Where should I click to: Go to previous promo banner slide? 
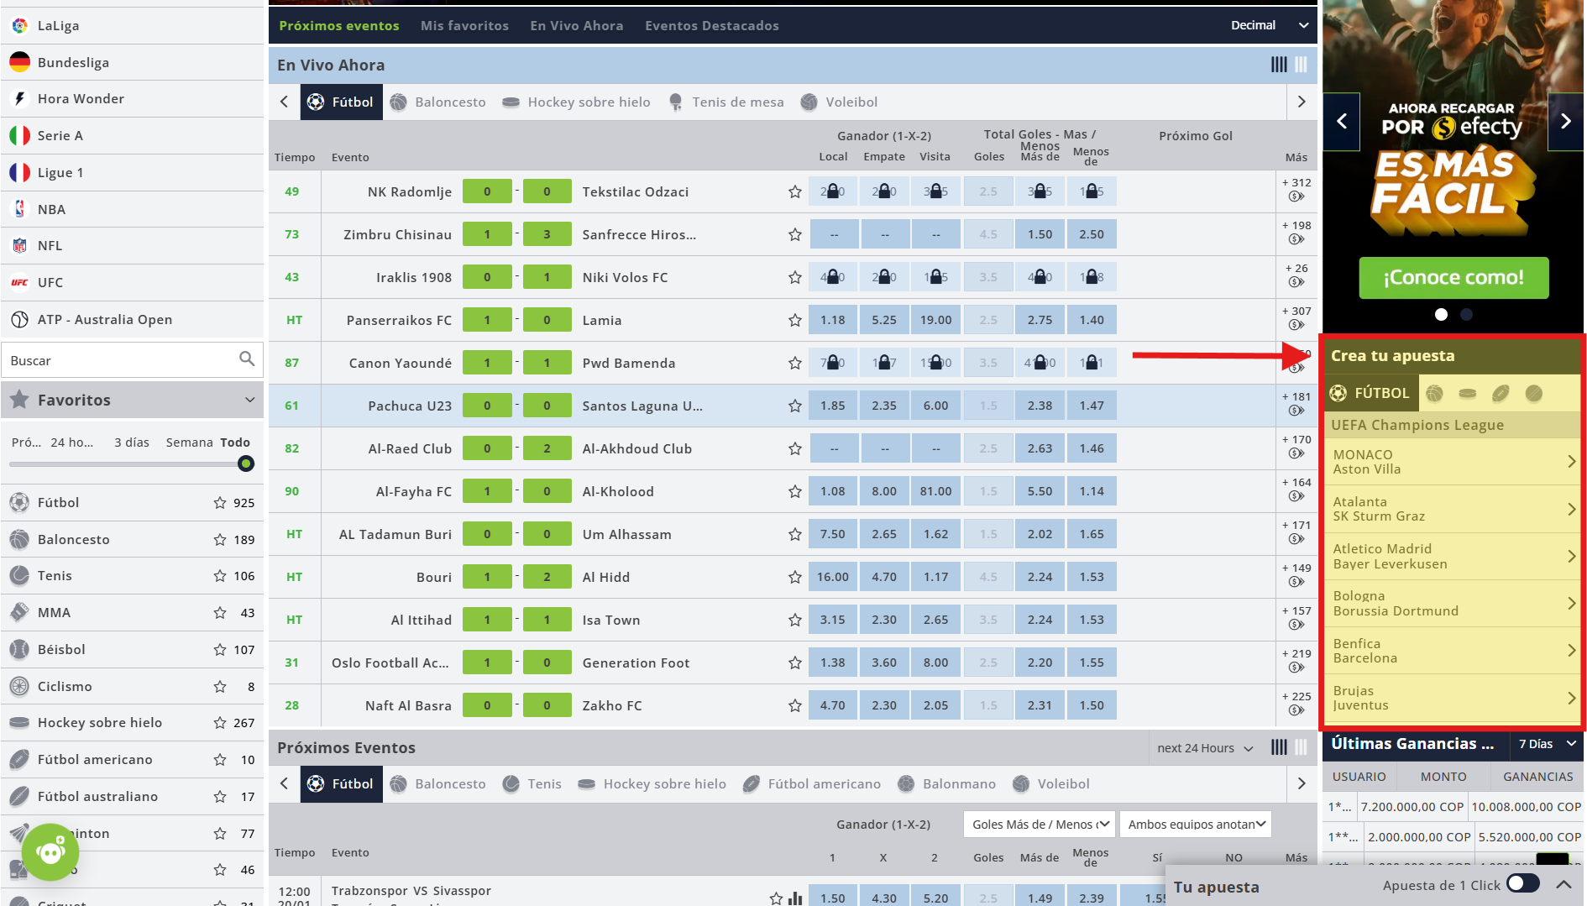coord(1342,121)
